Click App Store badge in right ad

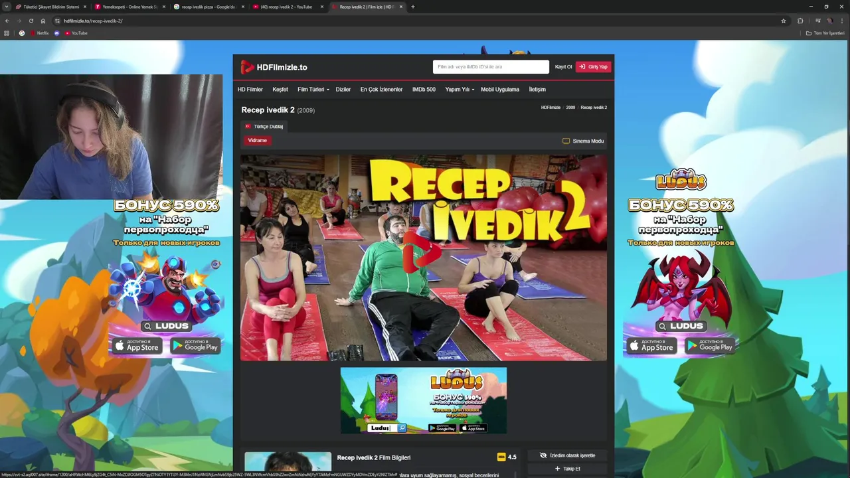(652, 346)
